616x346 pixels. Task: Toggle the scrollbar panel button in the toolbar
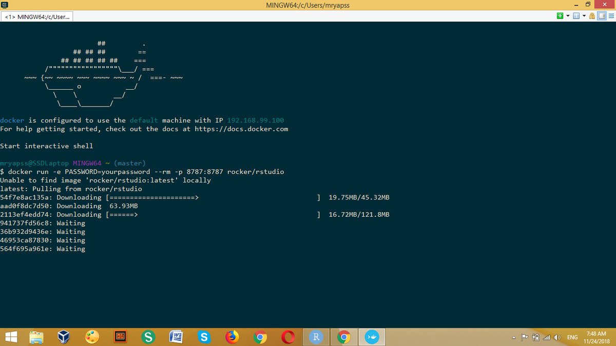coord(601,16)
